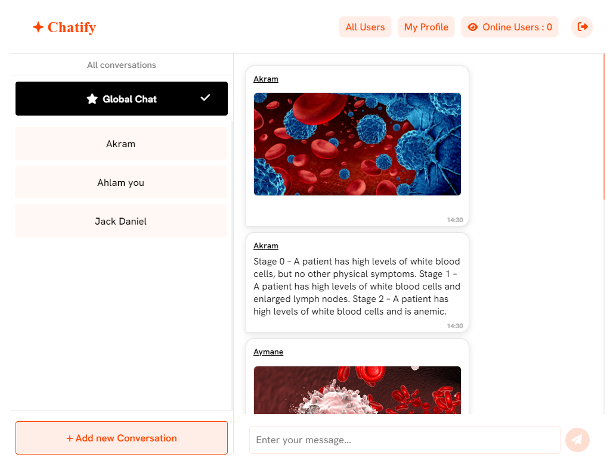Click the eye icon beside Online Users
The image size is (610, 473).
472,27
